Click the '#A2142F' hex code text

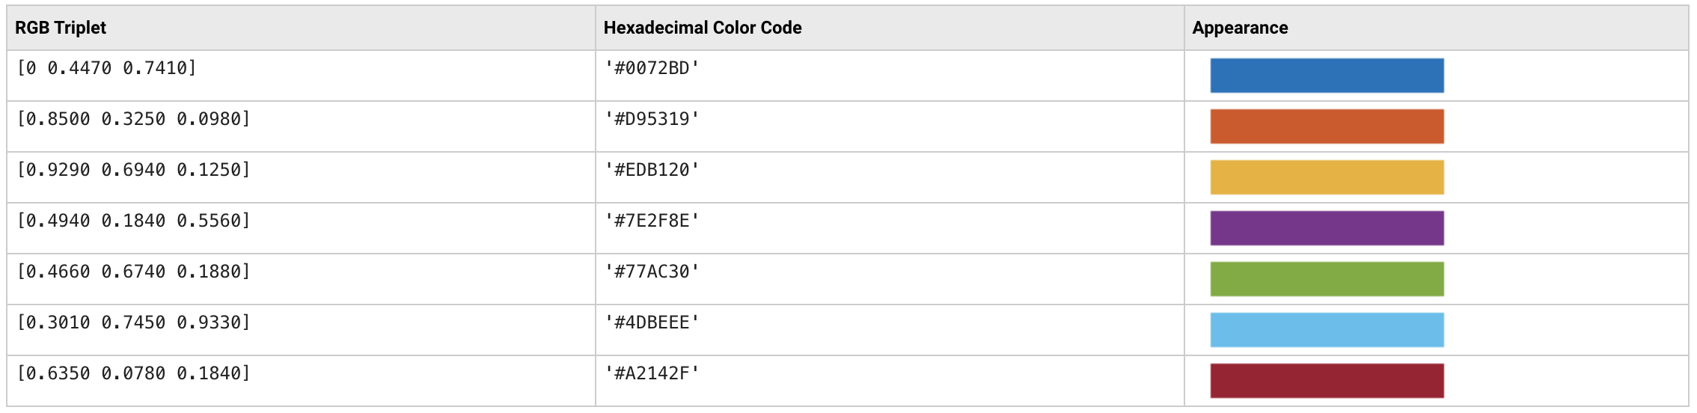pyautogui.click(x=652, y=373)
